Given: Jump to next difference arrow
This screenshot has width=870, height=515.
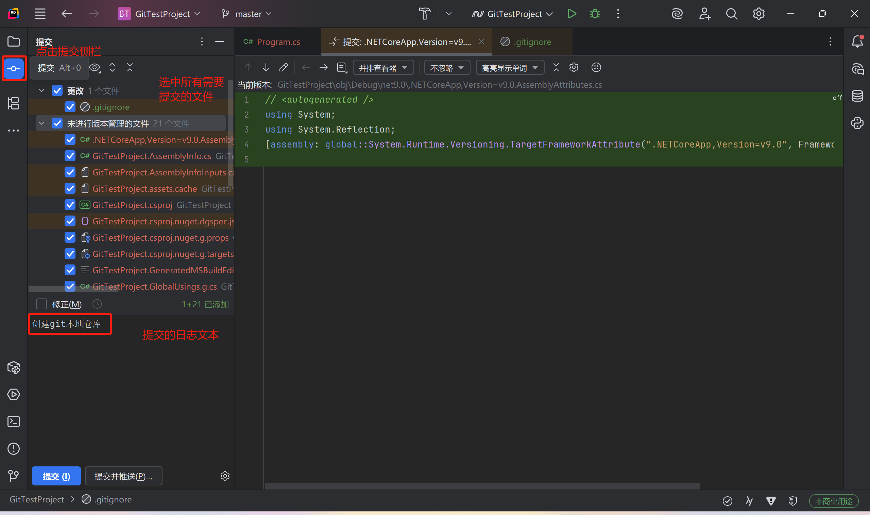Looking at the screenshot, I should coord(266,67).
